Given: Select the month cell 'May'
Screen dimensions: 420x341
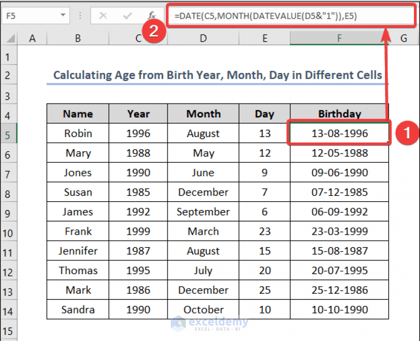Looking at the screenshot, I should click(x=203, y=153).
